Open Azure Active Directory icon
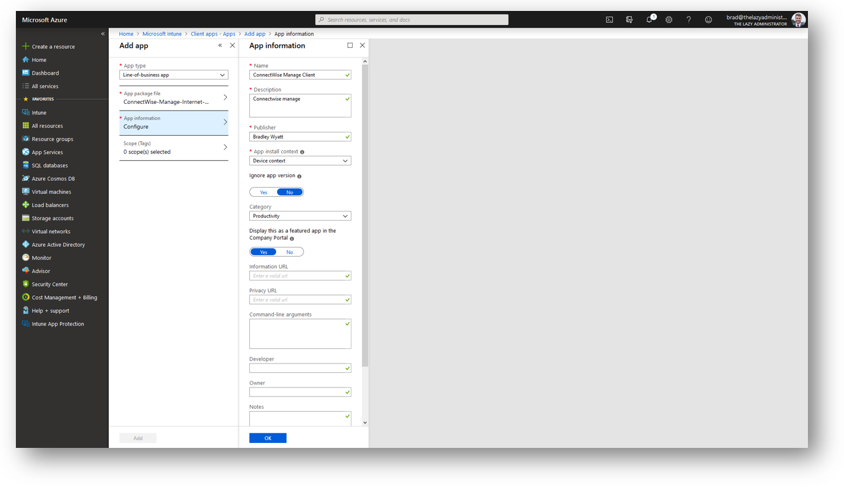The height and width of the screenshot is (487, 844). click(x=26, y=244)
